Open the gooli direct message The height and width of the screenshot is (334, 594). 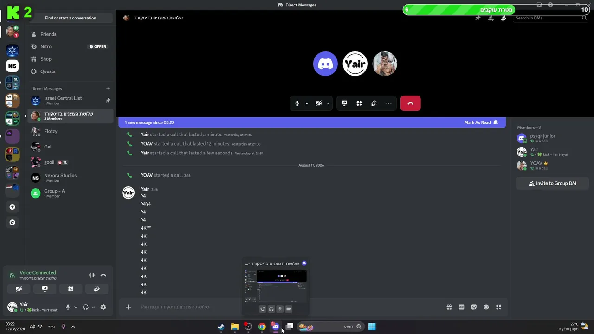click(x=70, y=162)
